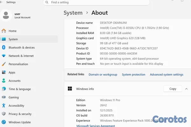This screenshot has height=127, width=191.
Task: Open the Domain or workgroup link
Action: click(103, 75)
